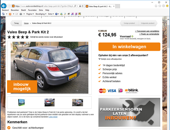The image size is (170, 130).
Task: Open the Pagina dropdown menu
Action: [30, 14]
